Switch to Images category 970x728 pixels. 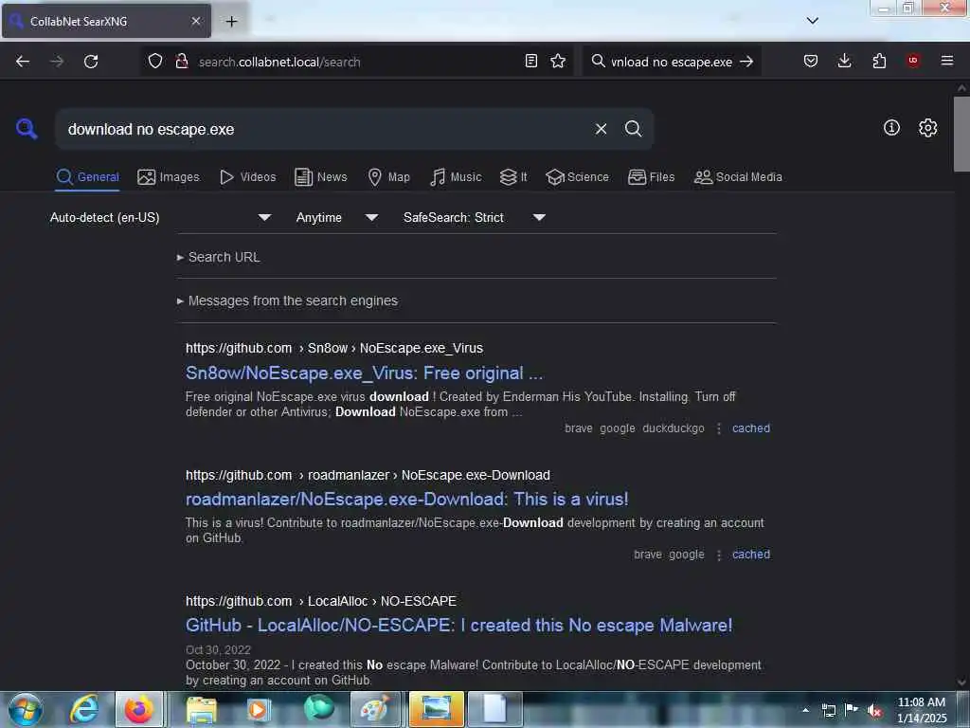click(x=169, y=177)
